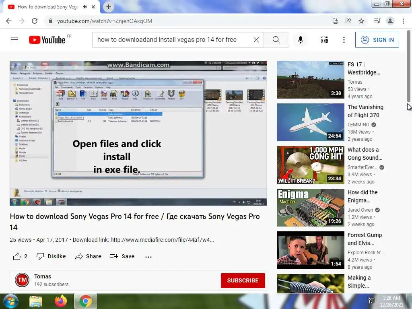
Task: Open the Share option under the video
Action: 88,256
